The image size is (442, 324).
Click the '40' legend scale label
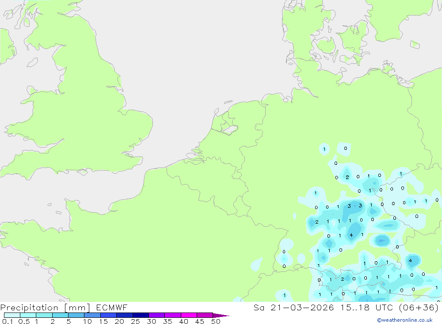pyautogui.click(x=183, y=321)
